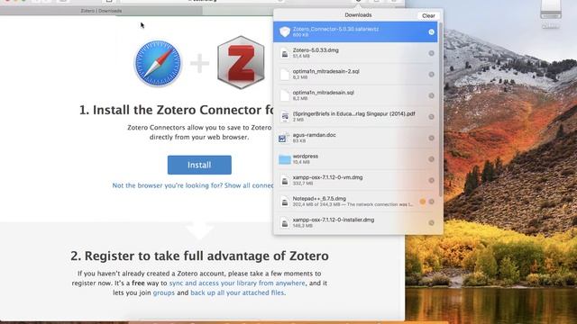Select the optima1n_mitradesain.sql file name
This screenshot has width=577, height=324.
click(x=323, y=93)
